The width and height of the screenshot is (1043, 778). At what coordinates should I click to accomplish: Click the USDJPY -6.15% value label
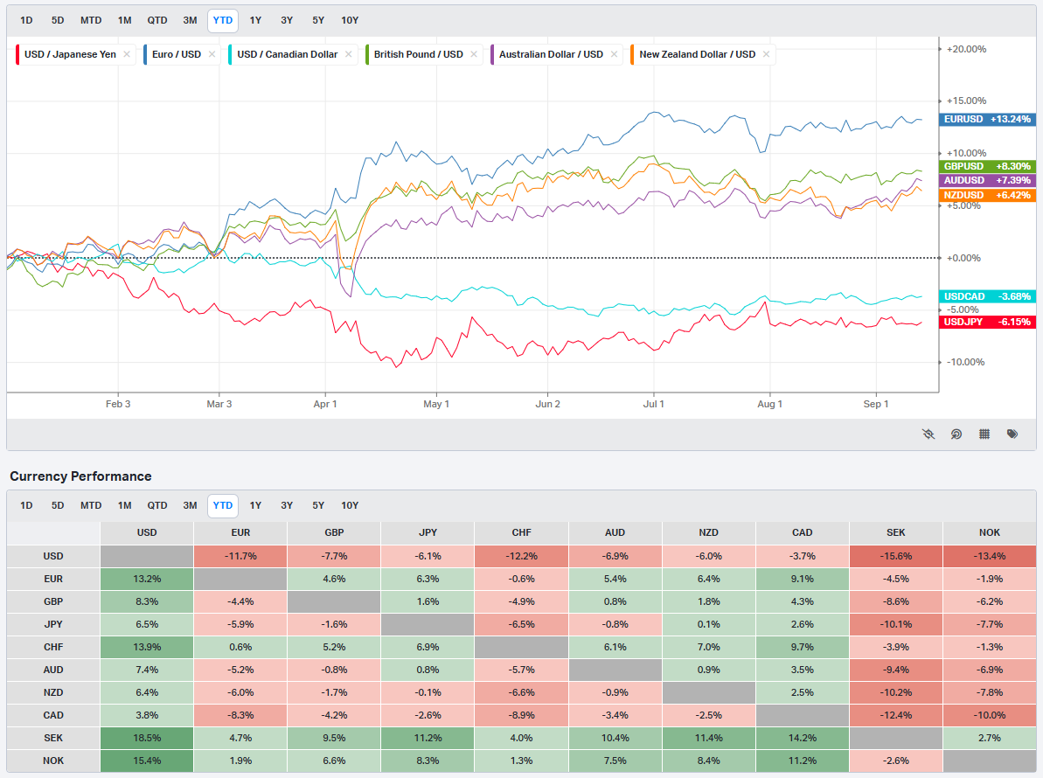pyautogui.click(x=987, y=322)
